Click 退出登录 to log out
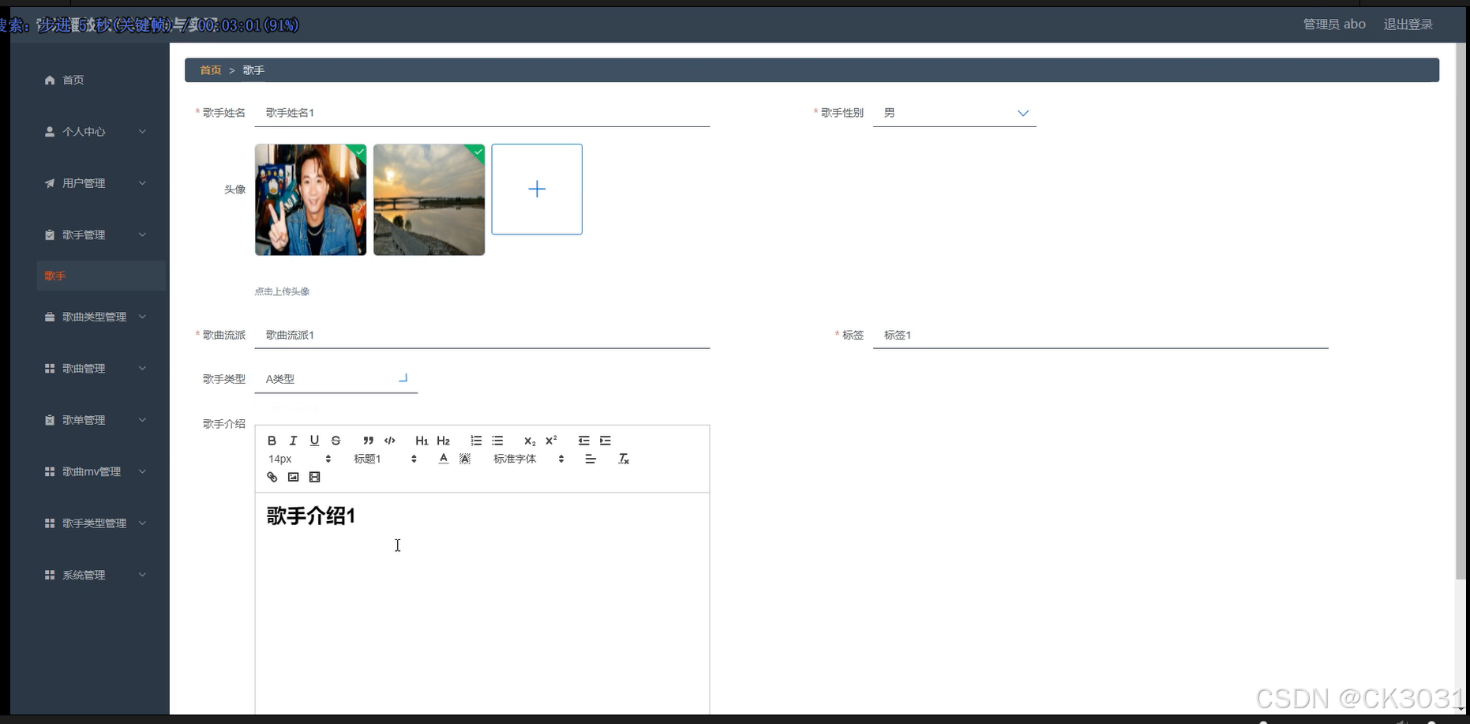1470x724 pixels. coord(1408,24)
